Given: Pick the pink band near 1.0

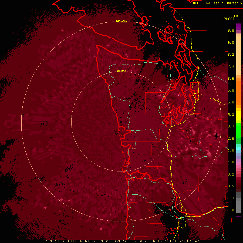Looking at the screenshot, I should pos(238,164).
